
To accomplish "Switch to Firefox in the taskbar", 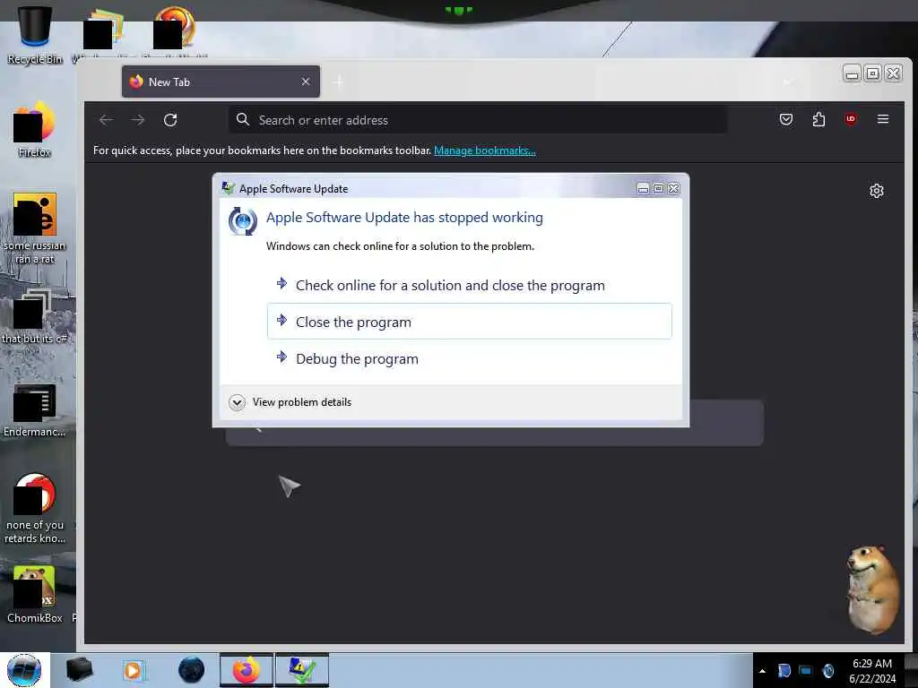I will pyautogui.click(x=247, y=670).
